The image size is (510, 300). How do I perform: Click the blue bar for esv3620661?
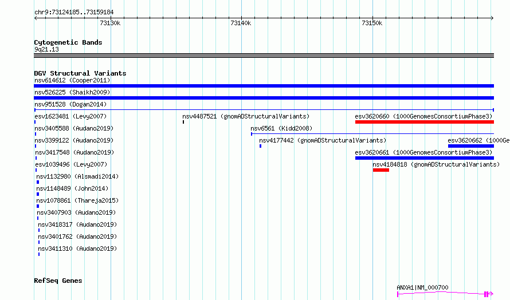pos(425,158)
